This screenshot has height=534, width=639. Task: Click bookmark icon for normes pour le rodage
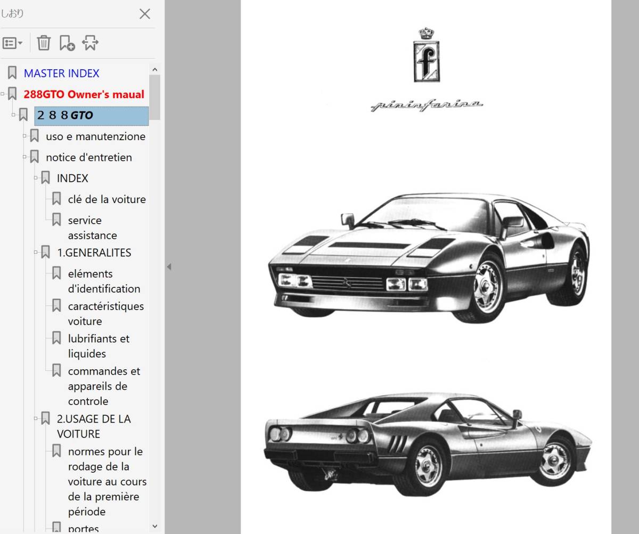[56, 451]
